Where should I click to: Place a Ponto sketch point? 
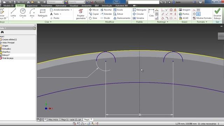click(x=55, y=18)
